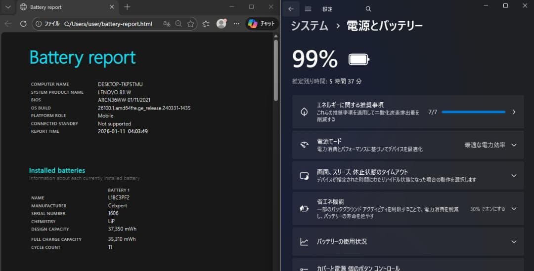Click the browser tab list dropdown arrow

pyautogui.click(x=8, y=7)
